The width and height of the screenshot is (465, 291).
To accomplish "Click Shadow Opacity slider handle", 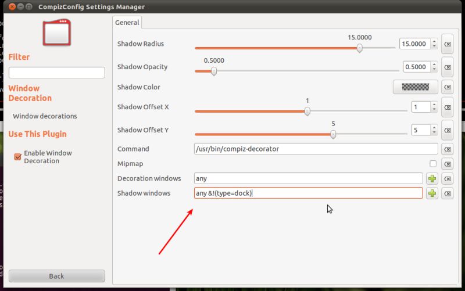I will 214,71.
